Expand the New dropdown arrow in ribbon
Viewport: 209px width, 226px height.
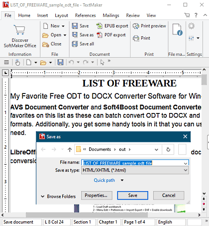point(63,26)
